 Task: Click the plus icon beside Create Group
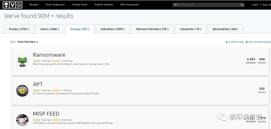tap(227, 42)
